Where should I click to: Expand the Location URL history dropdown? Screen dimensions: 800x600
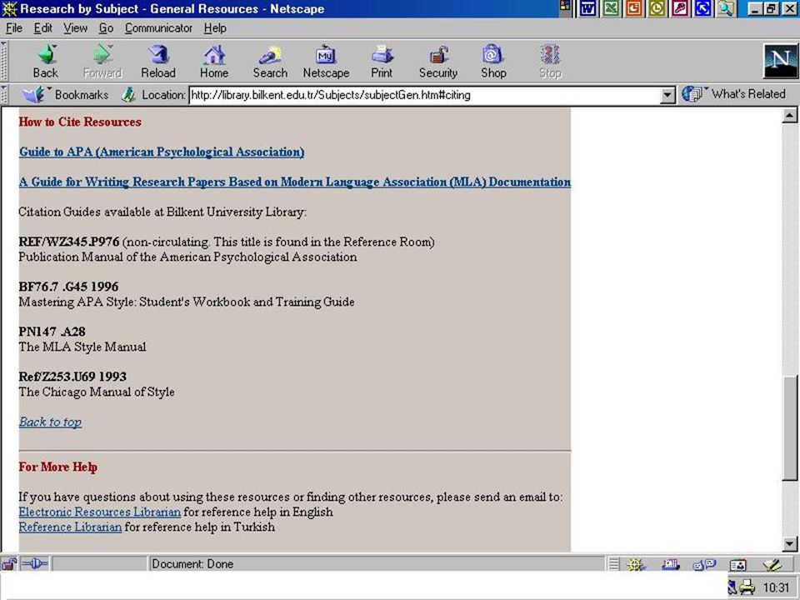(667, 95)
